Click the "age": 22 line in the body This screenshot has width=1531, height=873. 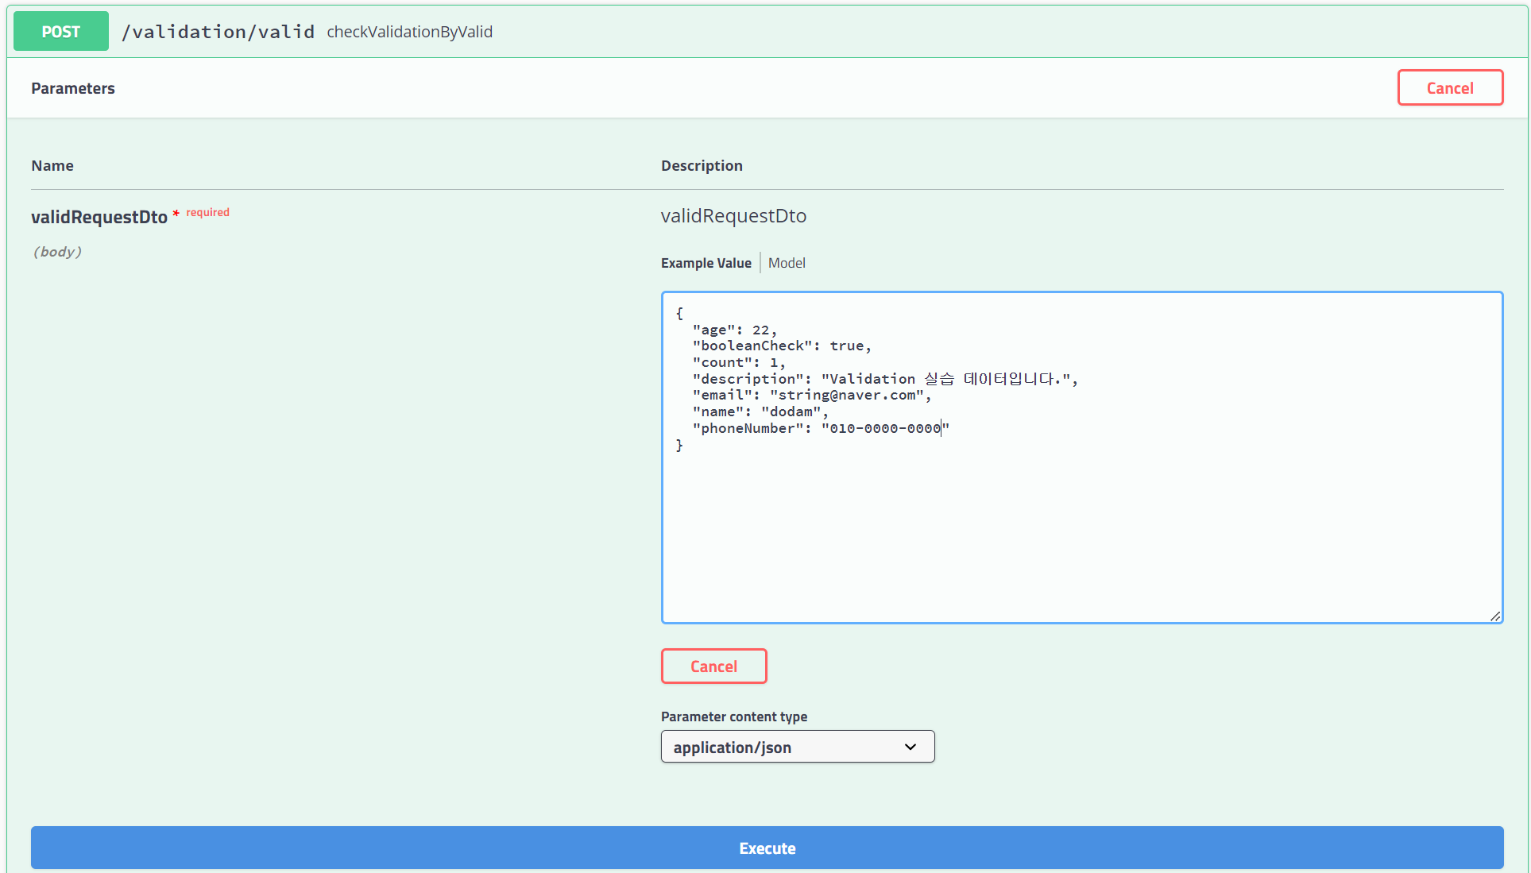click(x=734, y=330)
